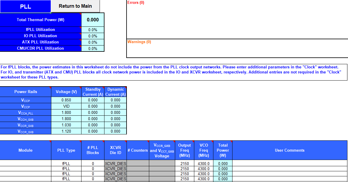Select the blue fPLL blocks note text
348x182 pixels.
click(174, 72)
